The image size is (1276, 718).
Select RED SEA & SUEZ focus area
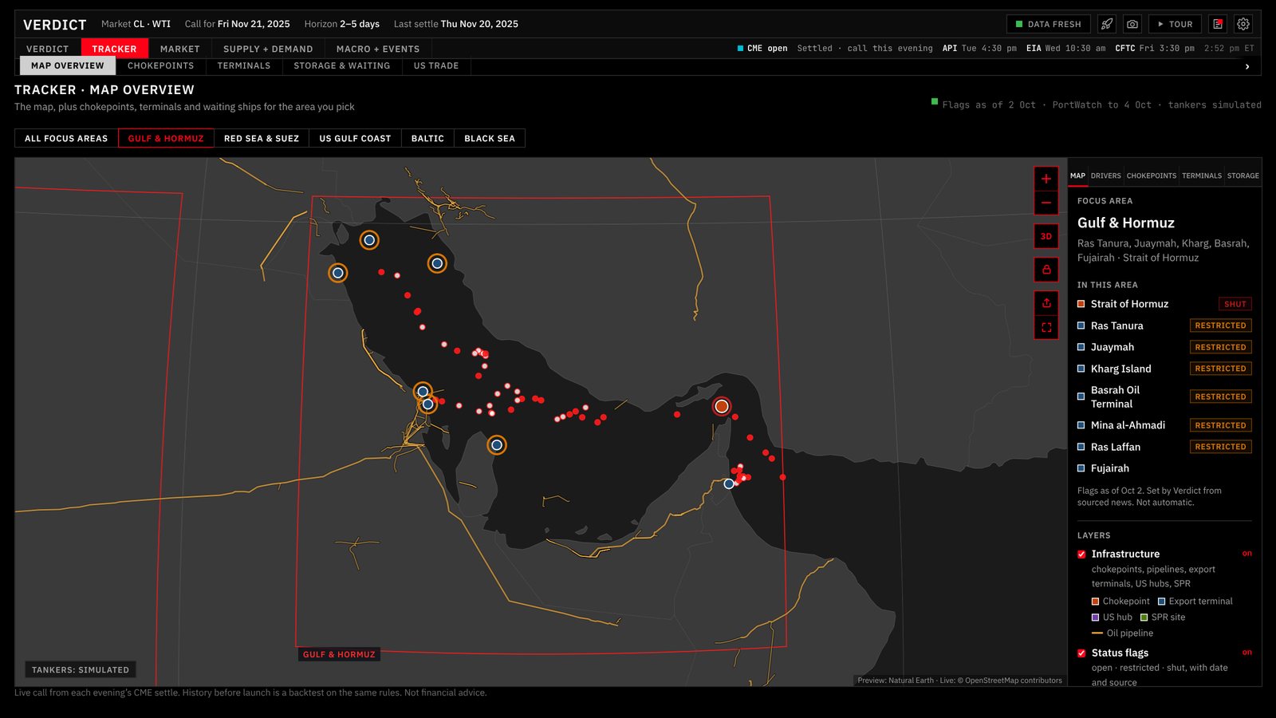pos(262,138)
